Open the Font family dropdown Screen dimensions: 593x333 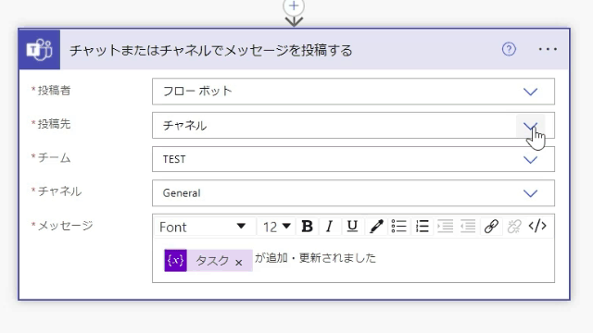point(204,227)
